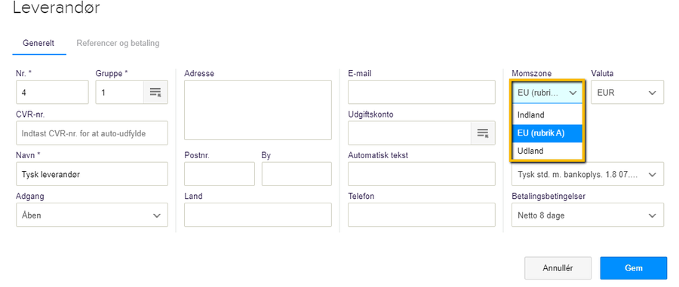The image size is (679, 287).
Task: Open the Betalingsbetingelser Netto 8 dage dropdown
Action: click(587, 215)
